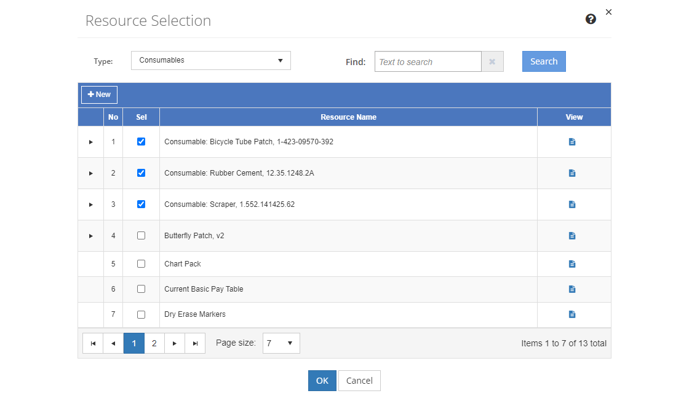
Task: Click 'Consumable: Rubber Cement, 12.35.1248.2A' text
Action: tap(239, 173)
